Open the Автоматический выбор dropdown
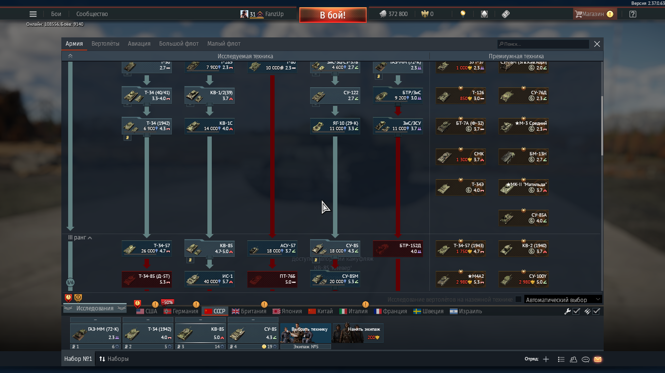This screenshot has height=373, width=665. point(563,300)
